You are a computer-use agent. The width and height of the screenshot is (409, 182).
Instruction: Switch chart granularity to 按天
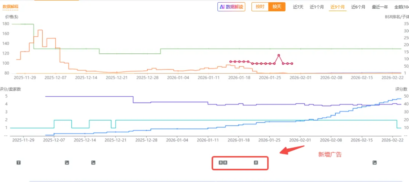(277, 7)
